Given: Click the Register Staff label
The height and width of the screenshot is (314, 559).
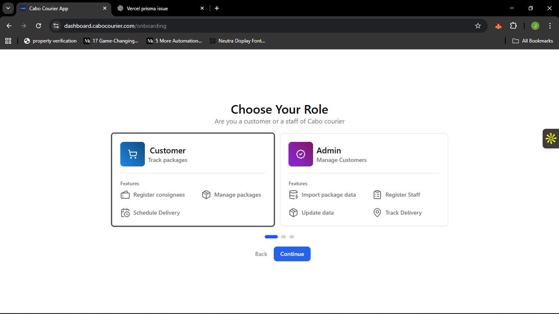Looking at the screenshot, I should tap(402, 195).
